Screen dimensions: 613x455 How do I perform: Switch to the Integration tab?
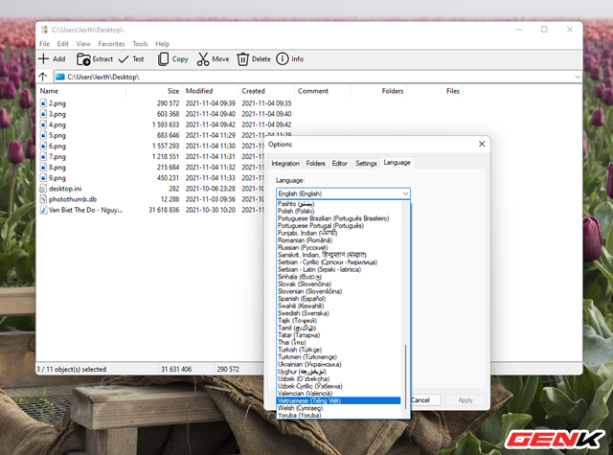pyautogui.click(x=285, y=164)
